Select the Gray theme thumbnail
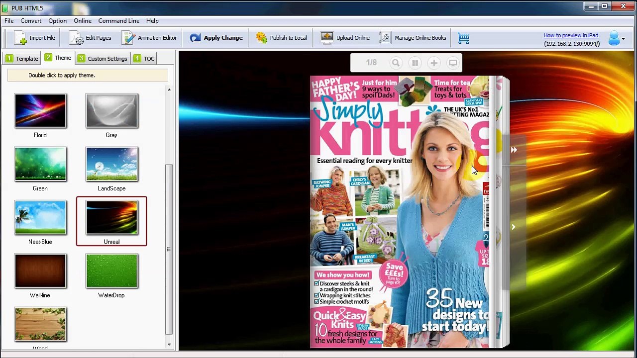The width and height of the screenshot is (637, 358). (x=111, y=111)
